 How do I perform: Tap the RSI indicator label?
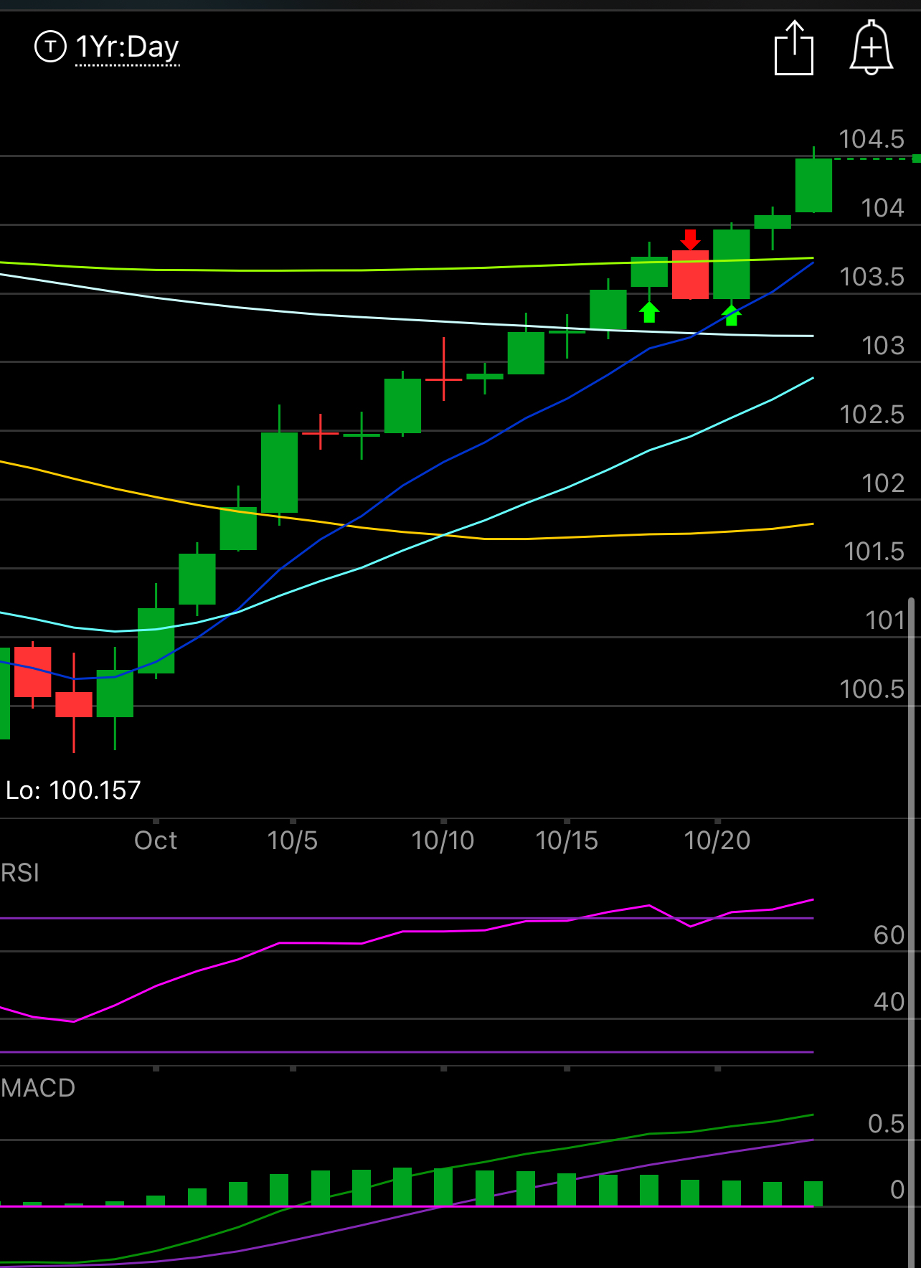pyautogui.click(x=20, y=873)
